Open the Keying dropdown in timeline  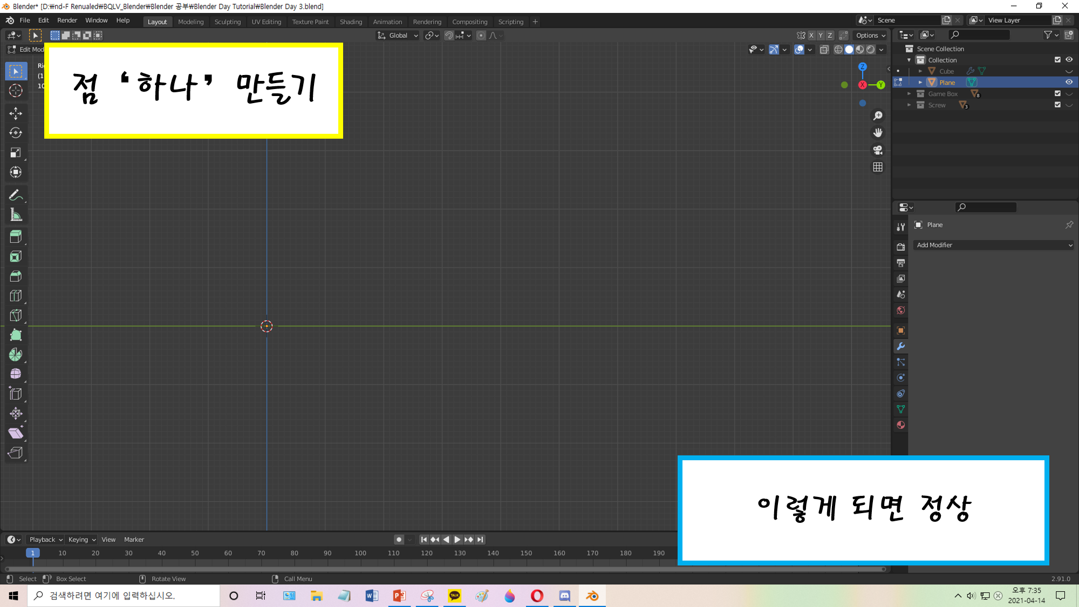(81, 540)
